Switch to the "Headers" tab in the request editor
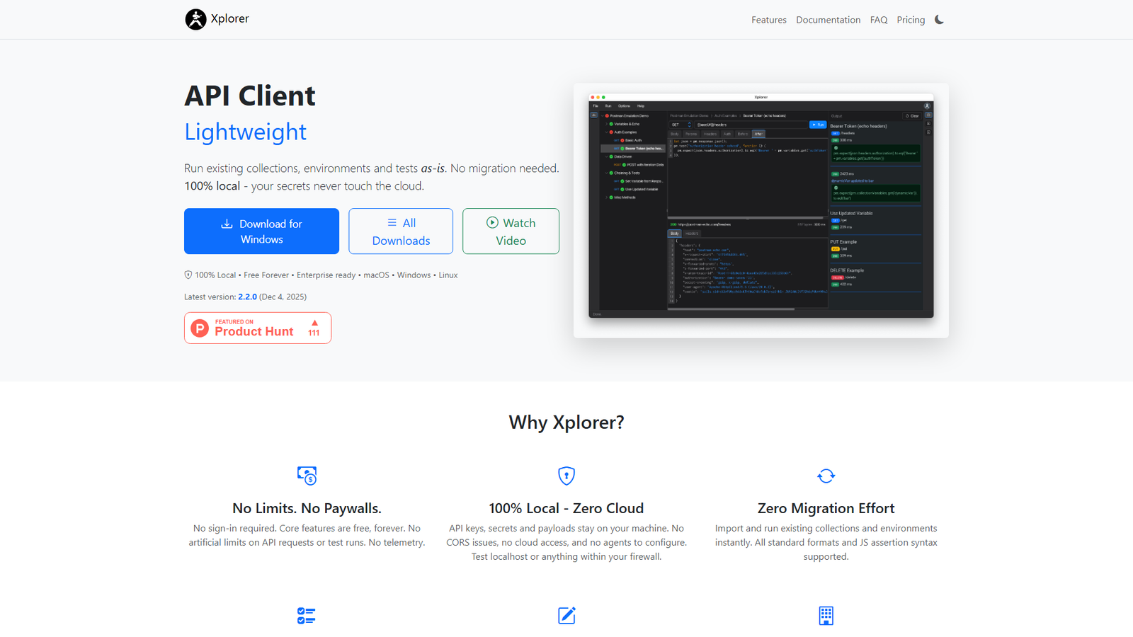Image resolution: width=1133 pixels, height=637 pixels. [x=710, y=134]
